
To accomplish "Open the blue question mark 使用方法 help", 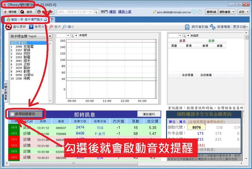I will click(x=31, y=27).
